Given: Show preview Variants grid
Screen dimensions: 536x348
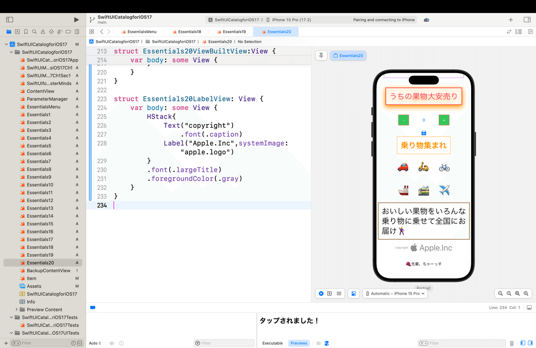Looking at the screenshot, I should pyautogui.click(x=339, y=293).
